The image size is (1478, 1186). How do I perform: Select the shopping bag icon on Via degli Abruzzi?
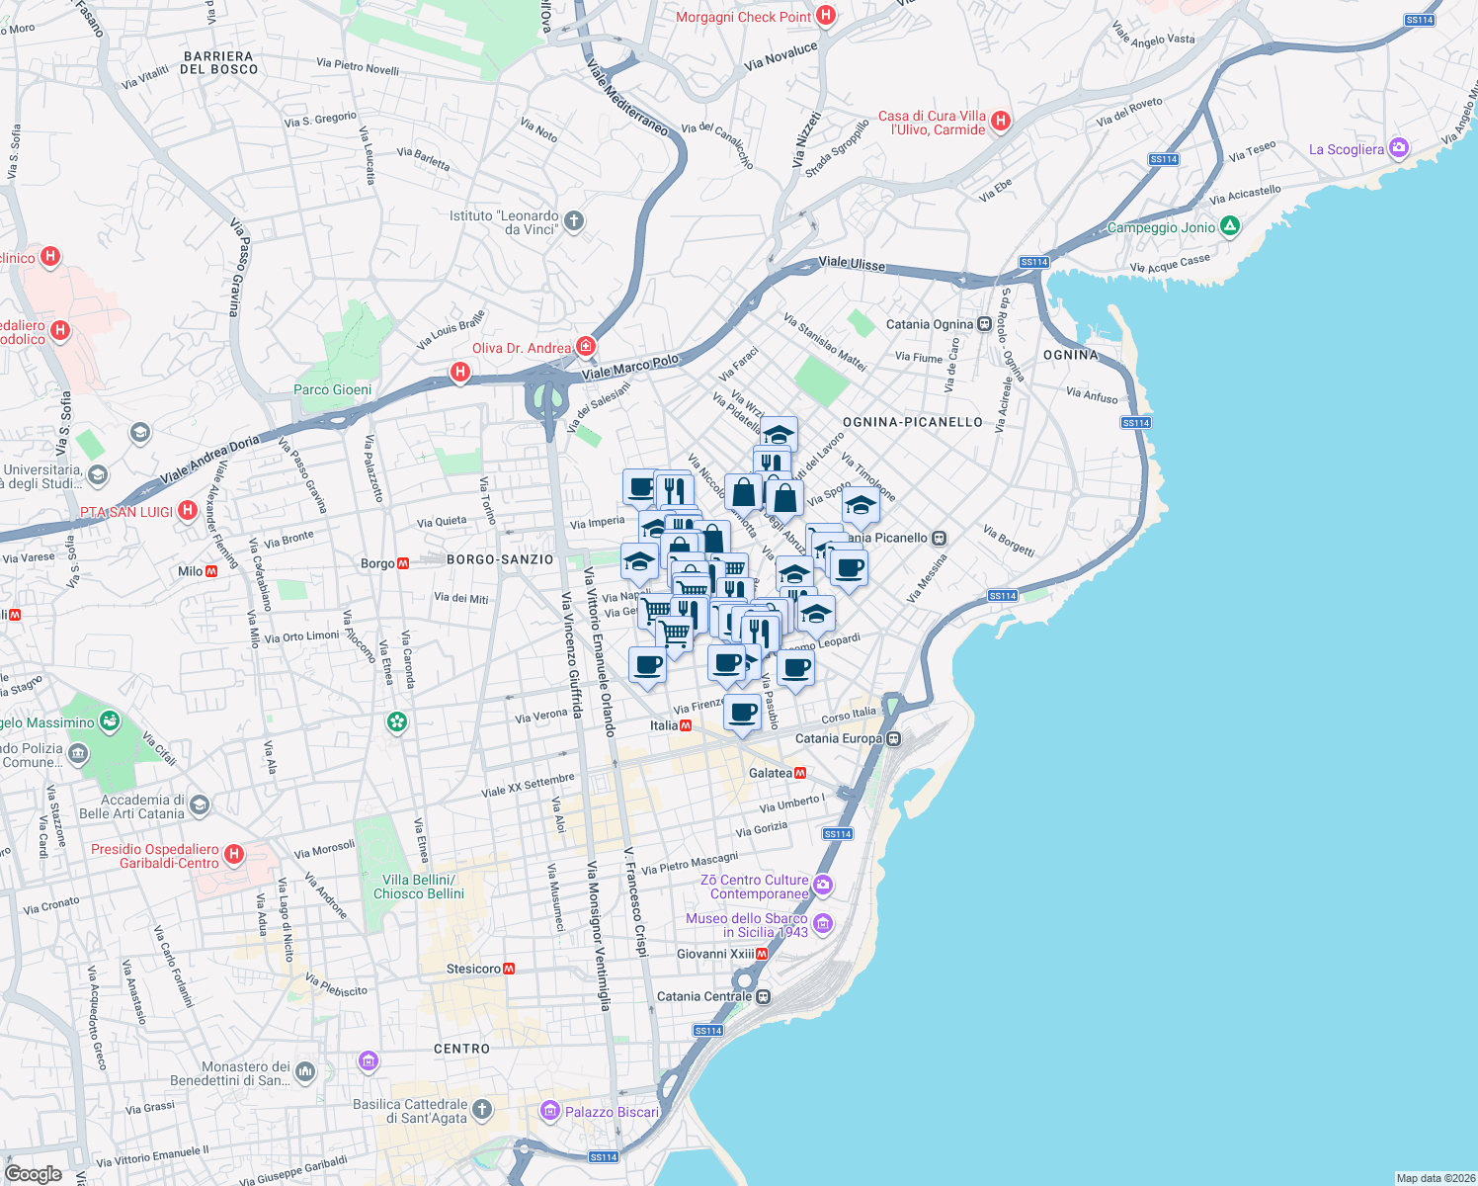(785, 496)
